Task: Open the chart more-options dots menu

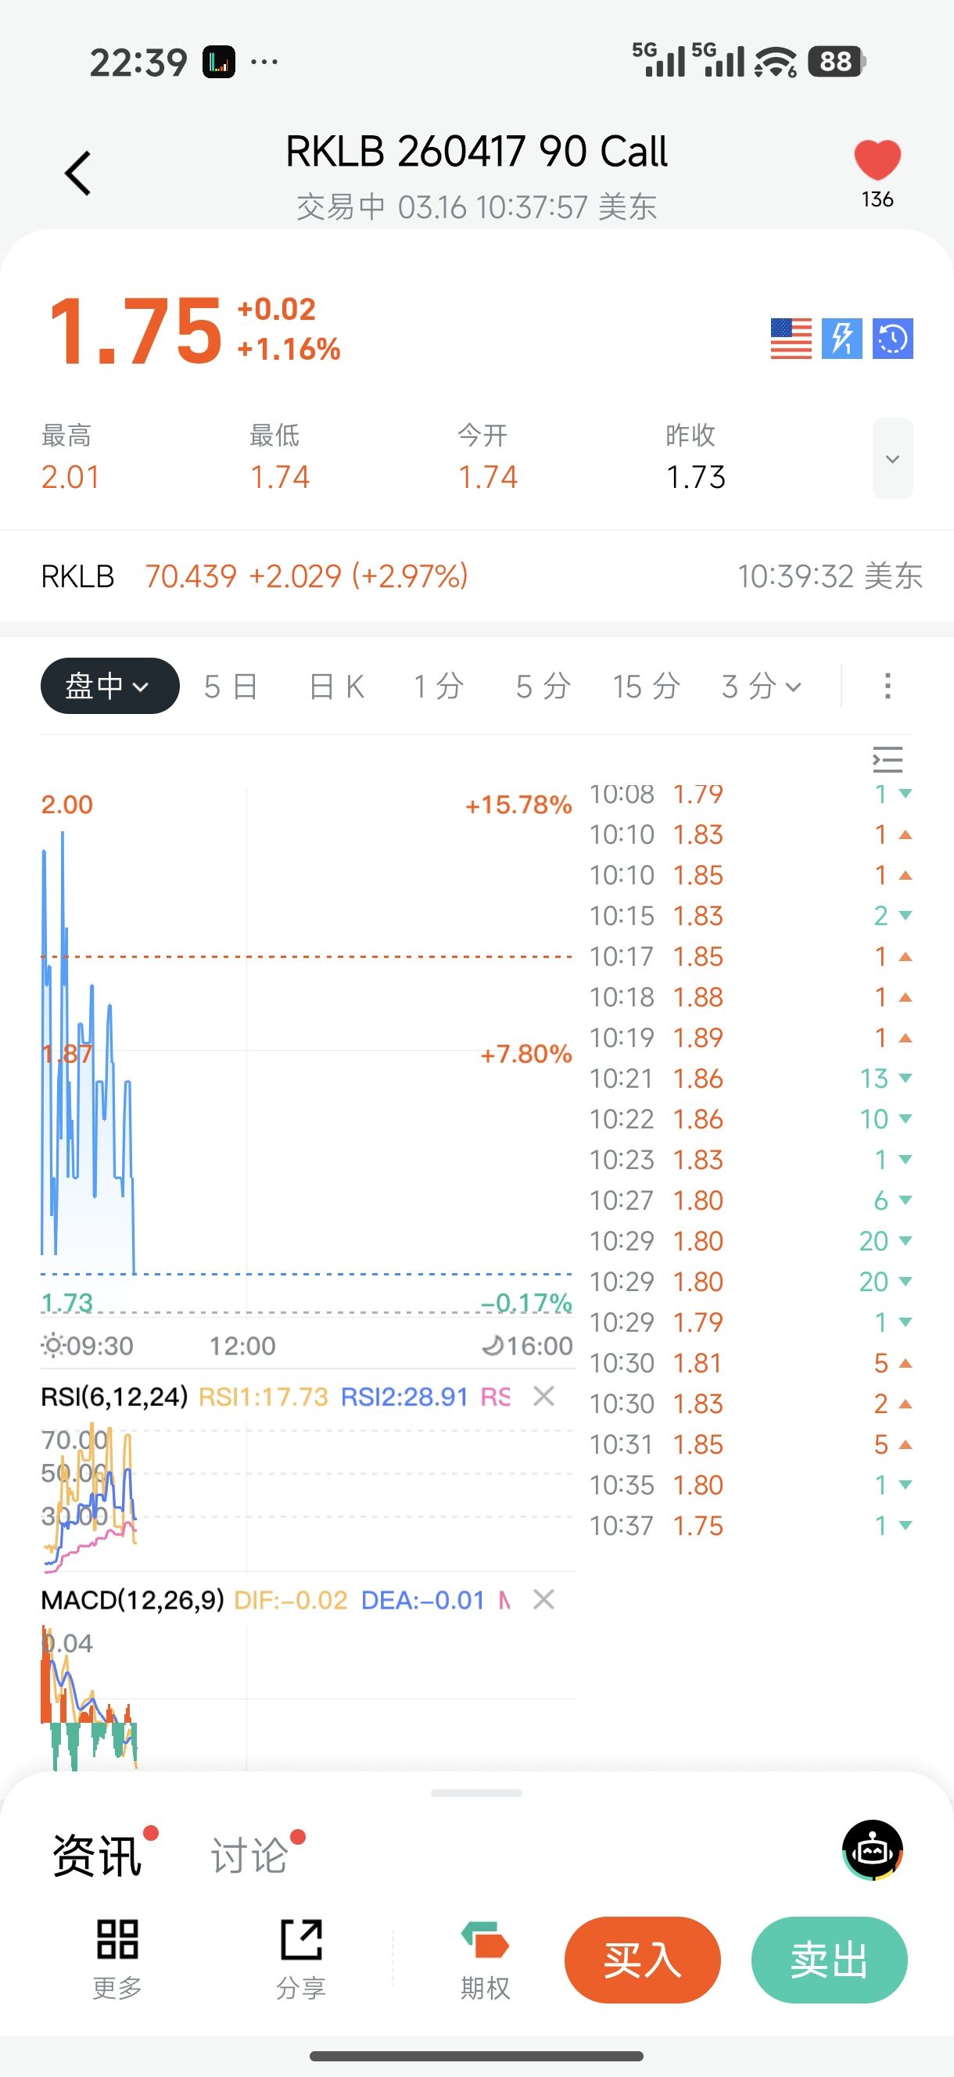Action: click(x=887, y=686)
